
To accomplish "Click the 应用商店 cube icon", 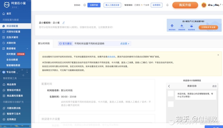I will click(4, 119).
